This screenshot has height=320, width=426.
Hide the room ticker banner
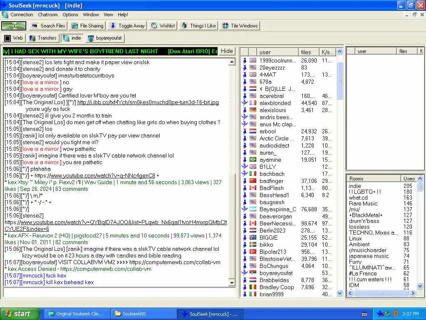[x=227, y=51]
